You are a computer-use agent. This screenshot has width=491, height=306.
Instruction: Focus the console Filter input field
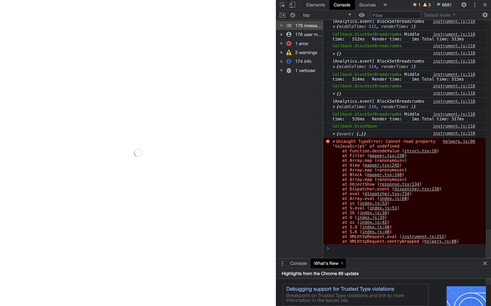point(396,15)
